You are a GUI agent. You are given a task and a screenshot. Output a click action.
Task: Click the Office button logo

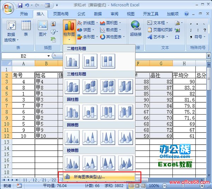click(x=7, y=8)
